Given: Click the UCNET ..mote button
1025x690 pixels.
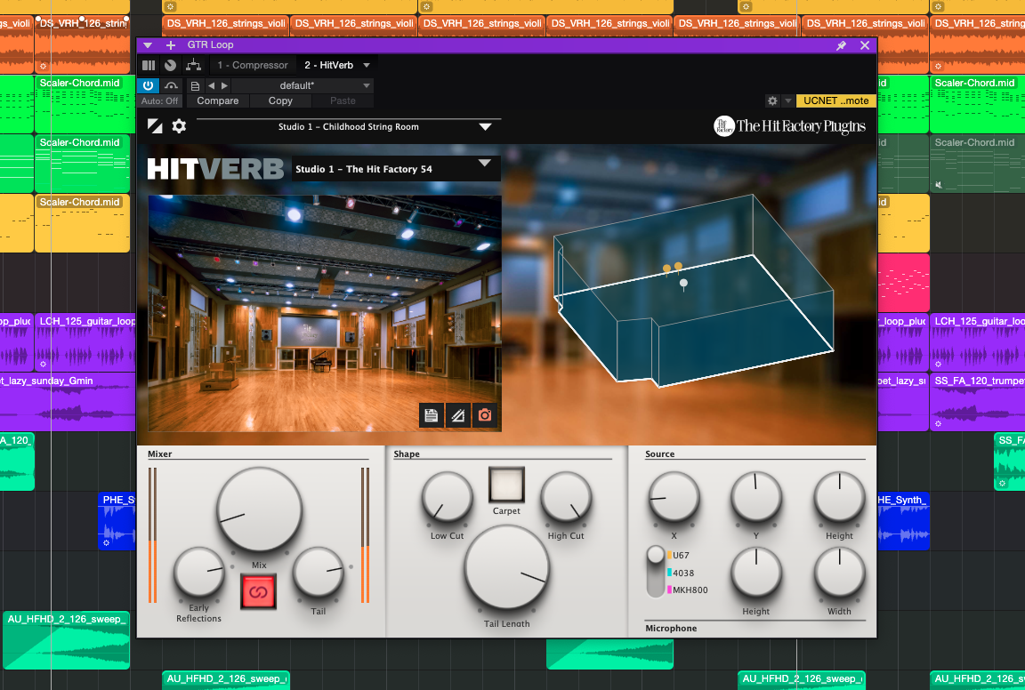Looking at the screenshot, I should click(836, 100).
